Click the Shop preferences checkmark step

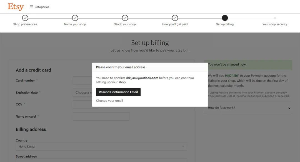(25, 18)
